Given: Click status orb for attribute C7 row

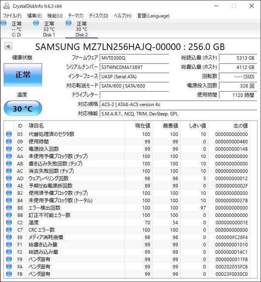Looking at the screenshot, I should tap(9, 230).
